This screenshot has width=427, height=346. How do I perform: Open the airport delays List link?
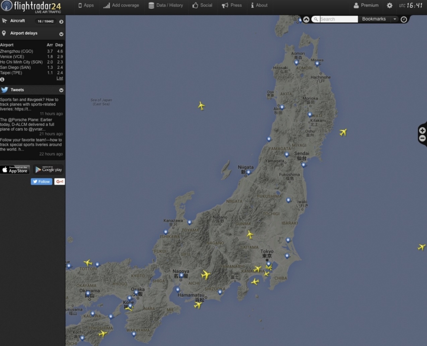[59, 78]
